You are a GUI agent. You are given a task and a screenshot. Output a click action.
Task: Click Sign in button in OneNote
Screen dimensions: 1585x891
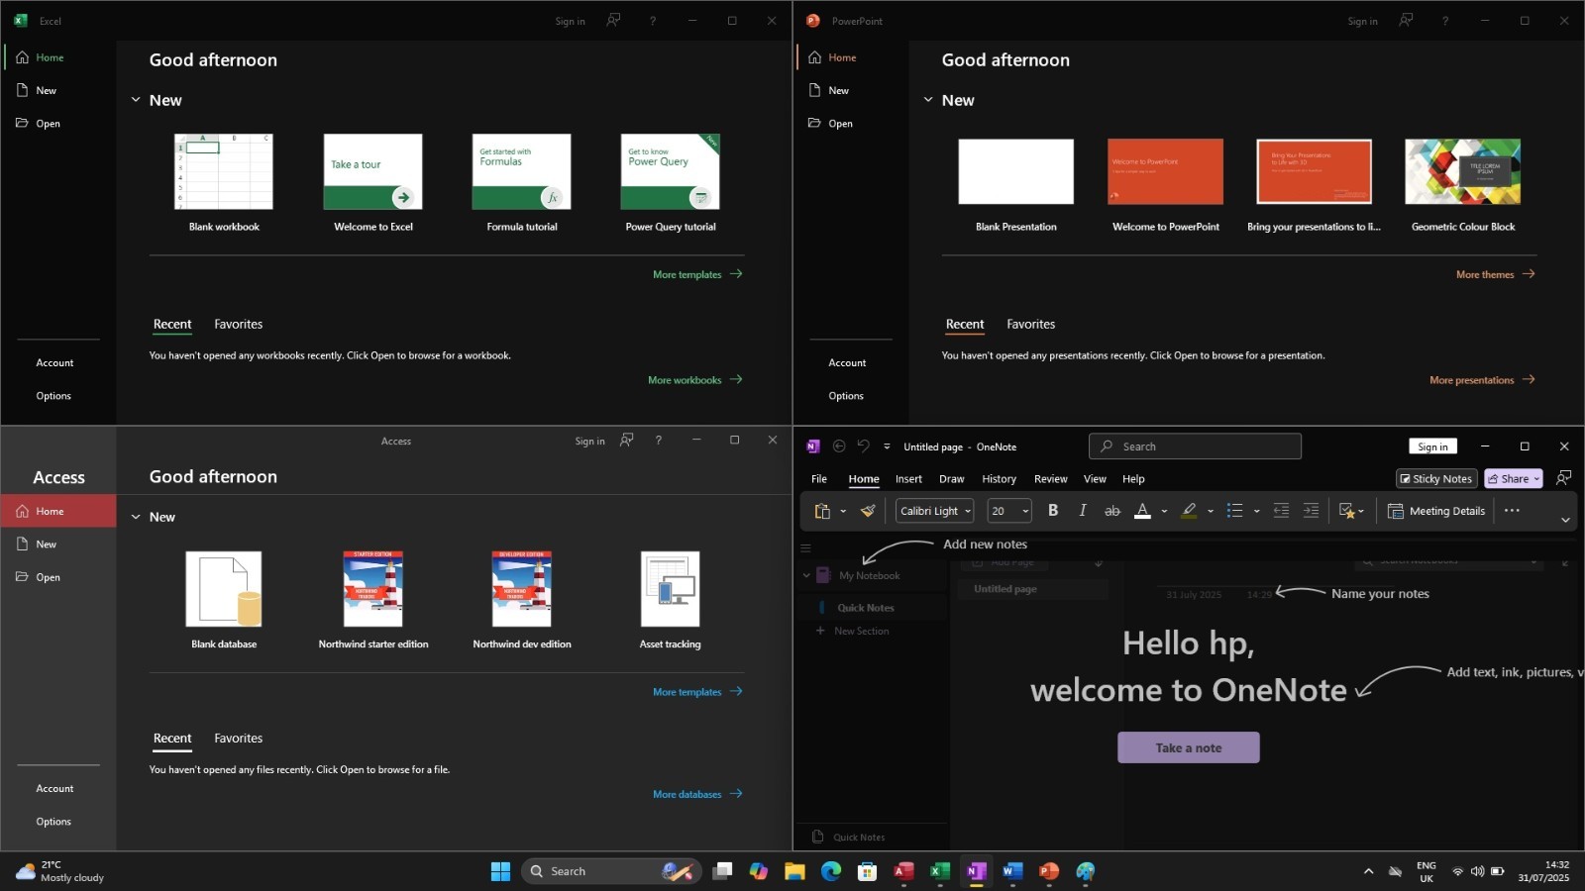click(x=1432, y=446)
